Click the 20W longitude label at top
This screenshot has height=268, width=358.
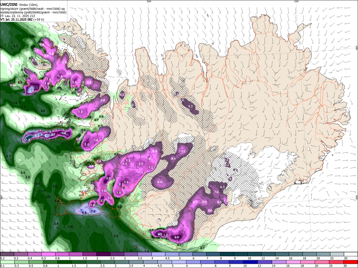pos(149,1)
